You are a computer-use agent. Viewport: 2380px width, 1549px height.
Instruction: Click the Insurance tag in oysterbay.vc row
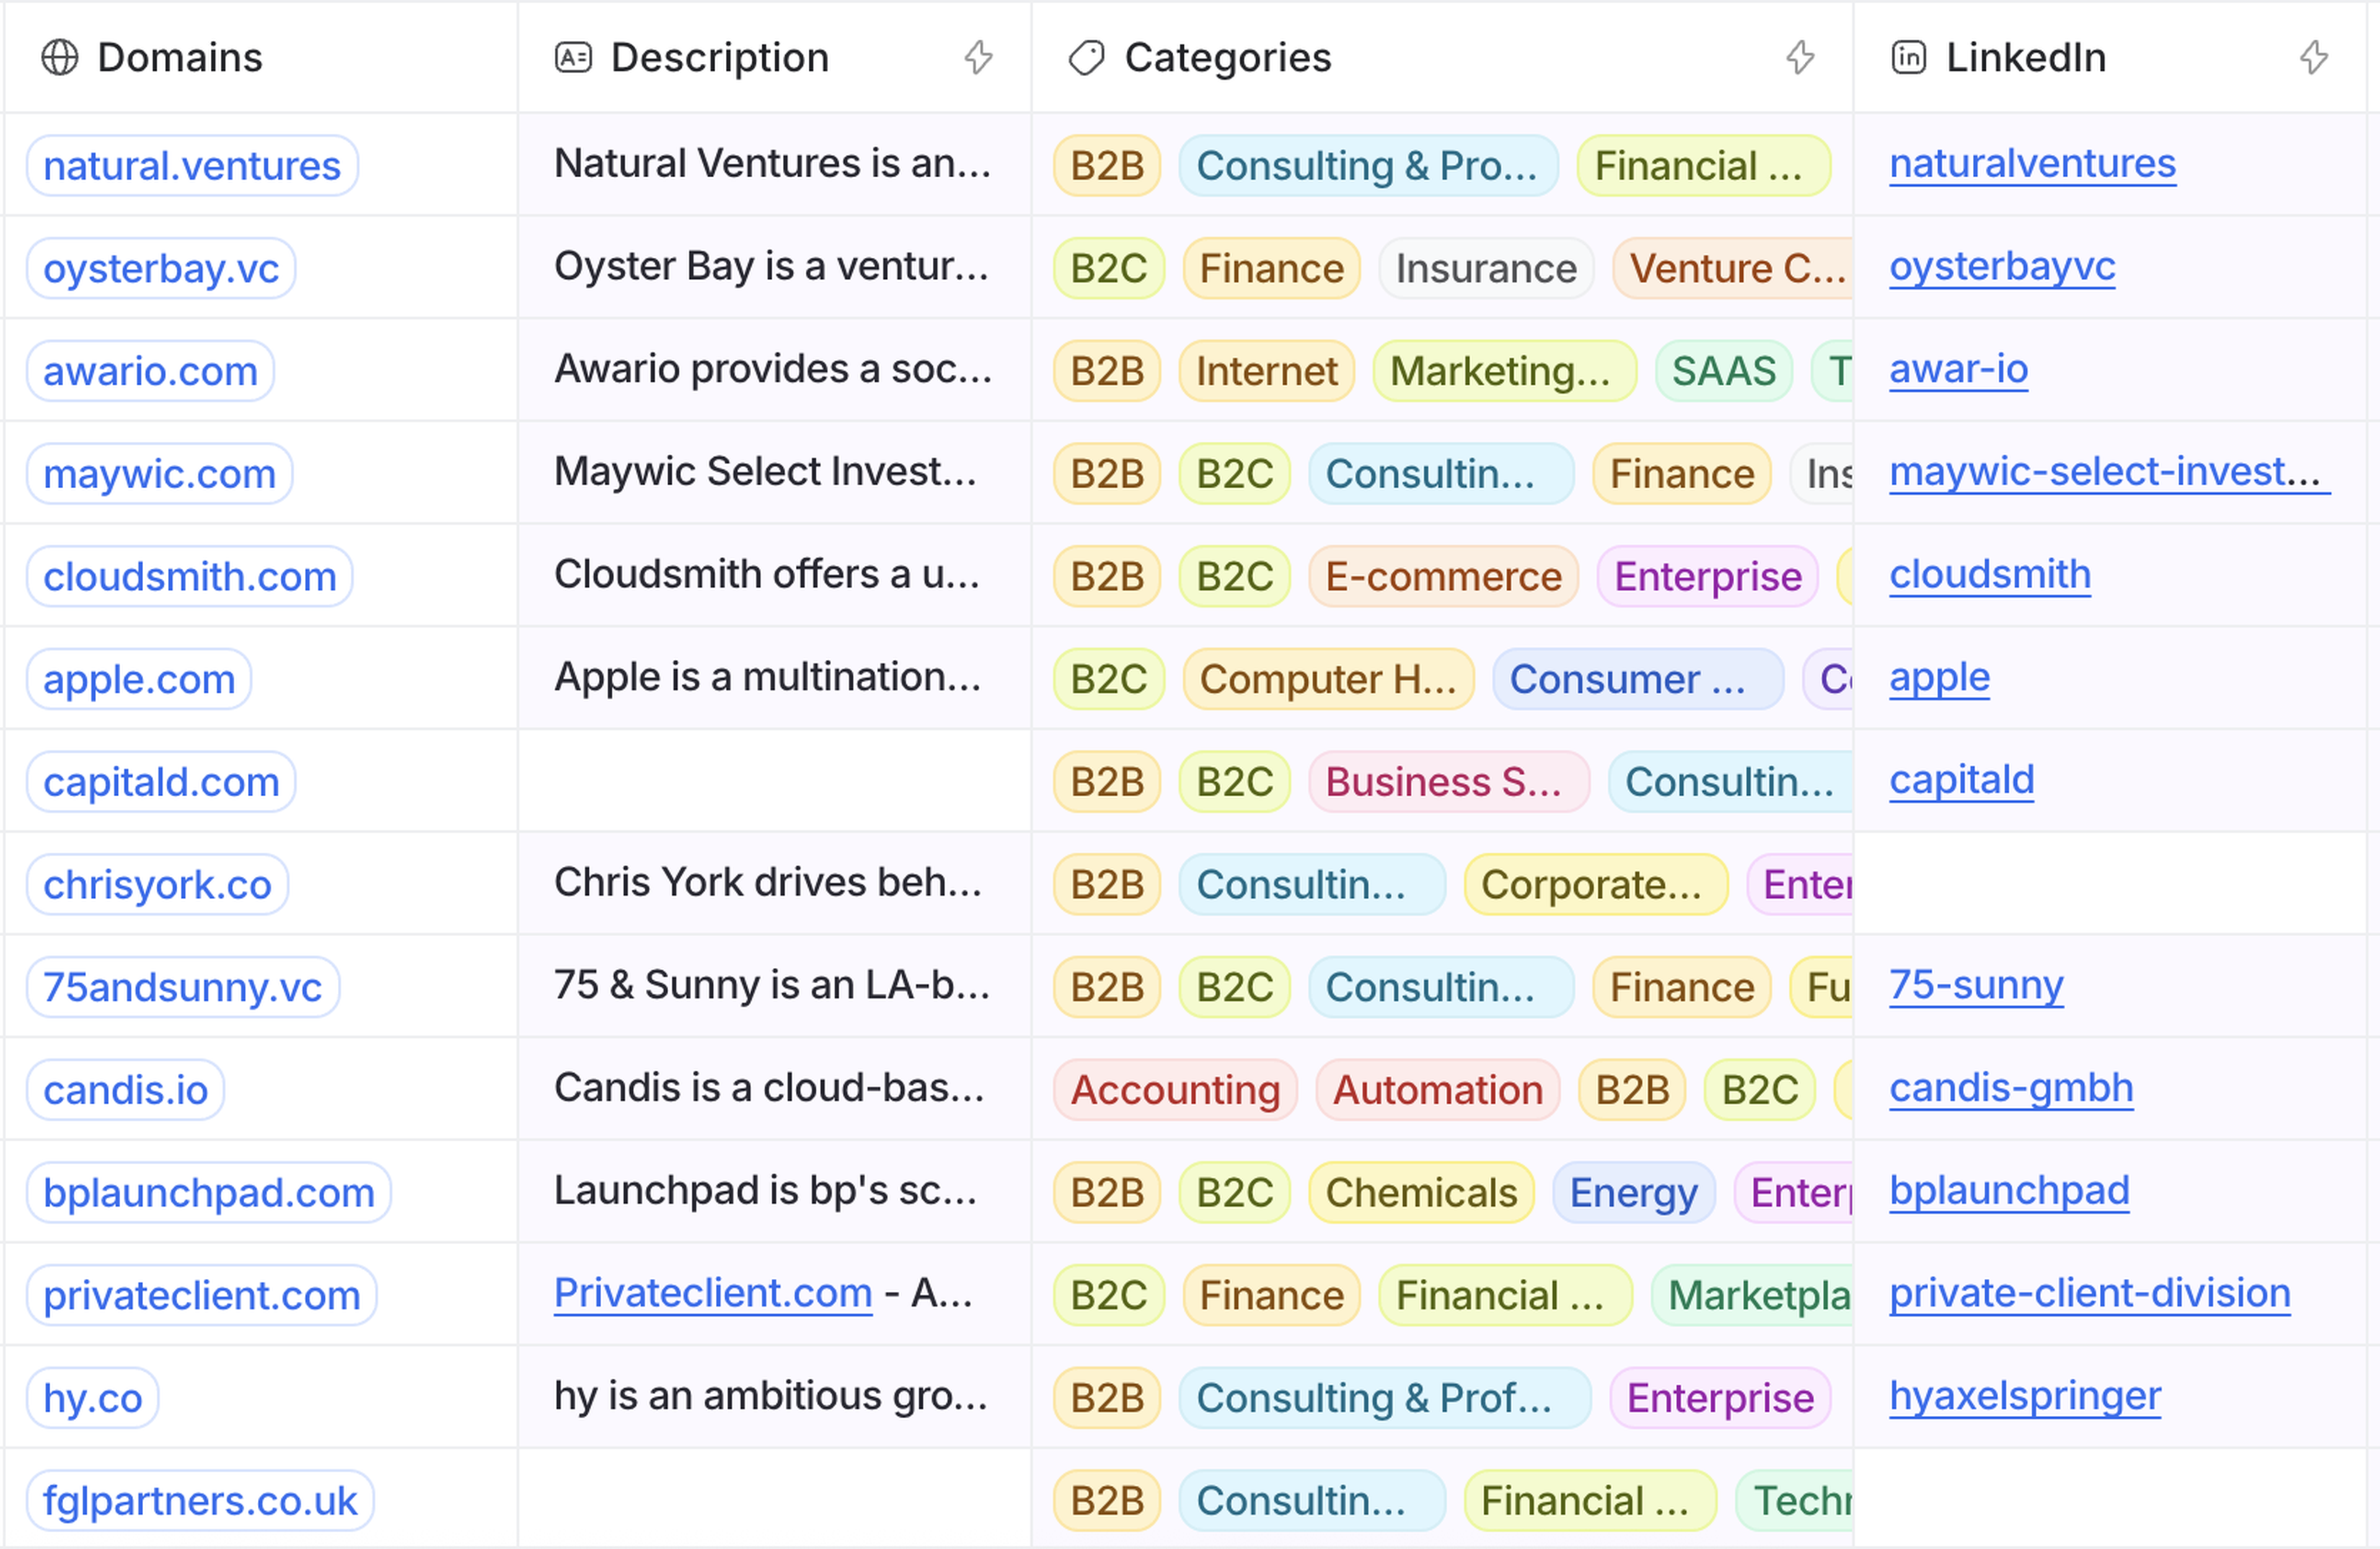tap(1485, 269)
